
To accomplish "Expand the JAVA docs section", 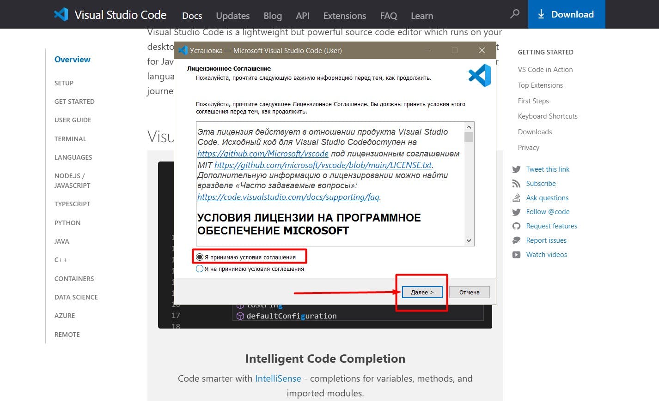I will tap(61, 241).
